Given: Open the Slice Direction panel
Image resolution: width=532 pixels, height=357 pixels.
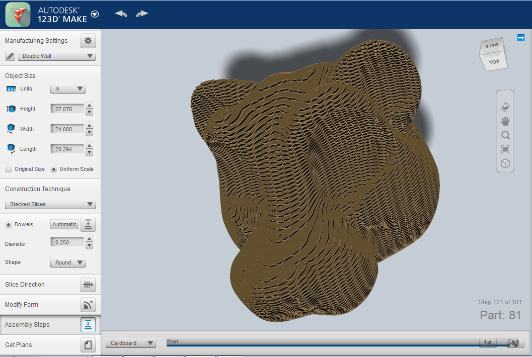Looking at the screenshot, I should pyautogui.click(x=88, y=285).
